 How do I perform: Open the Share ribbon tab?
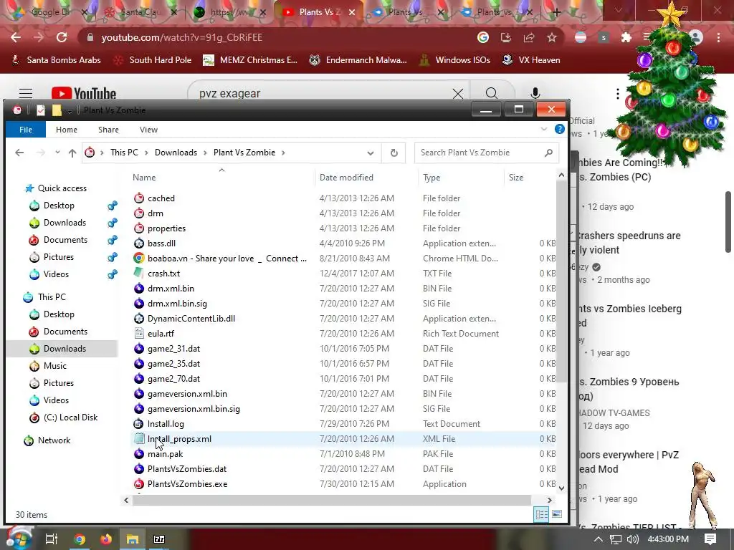click(x=108, y=130)
